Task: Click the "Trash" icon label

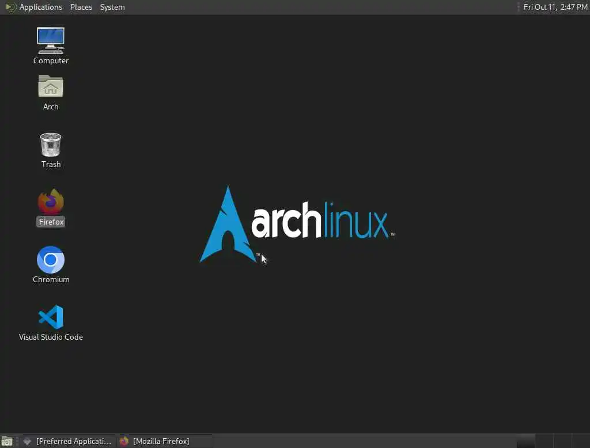Action: tap(51, 164)
